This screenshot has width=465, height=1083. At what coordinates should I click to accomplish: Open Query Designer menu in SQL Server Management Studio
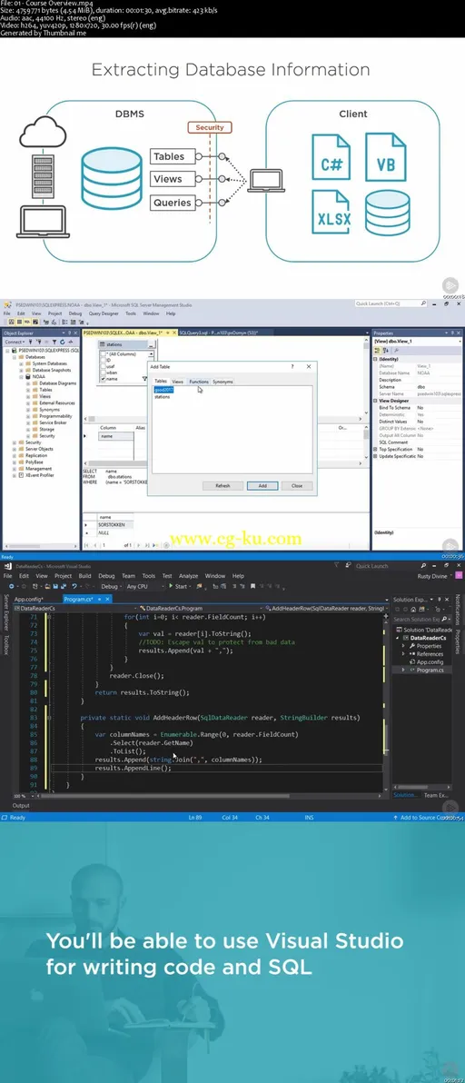(x=102, y=313)
